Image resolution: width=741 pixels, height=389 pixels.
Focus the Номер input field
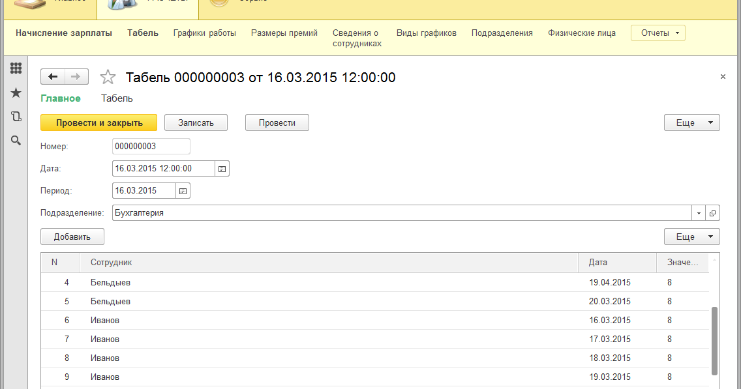(151, 147)
